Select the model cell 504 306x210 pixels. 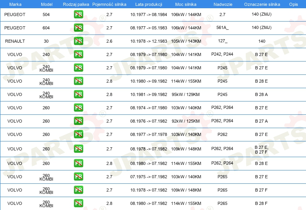(x=46, y=14)
